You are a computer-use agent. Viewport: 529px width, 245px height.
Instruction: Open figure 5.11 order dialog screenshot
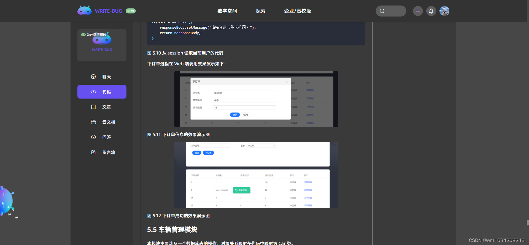[x=256, y=99]
